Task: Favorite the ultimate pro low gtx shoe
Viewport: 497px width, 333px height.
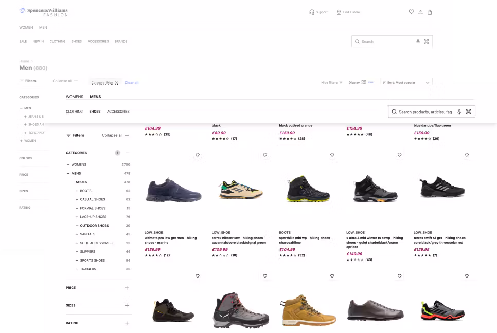Action: click(198, 155)
